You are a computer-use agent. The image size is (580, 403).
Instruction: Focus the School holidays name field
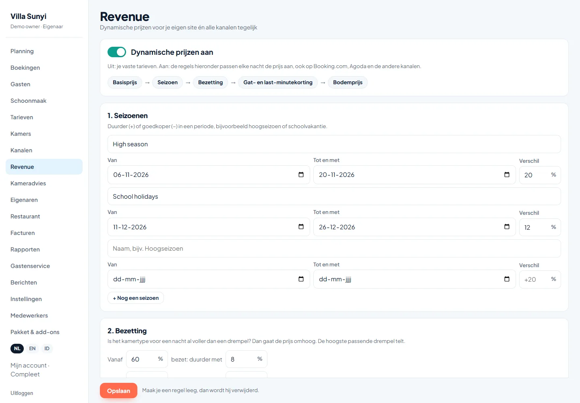point(334,196)
